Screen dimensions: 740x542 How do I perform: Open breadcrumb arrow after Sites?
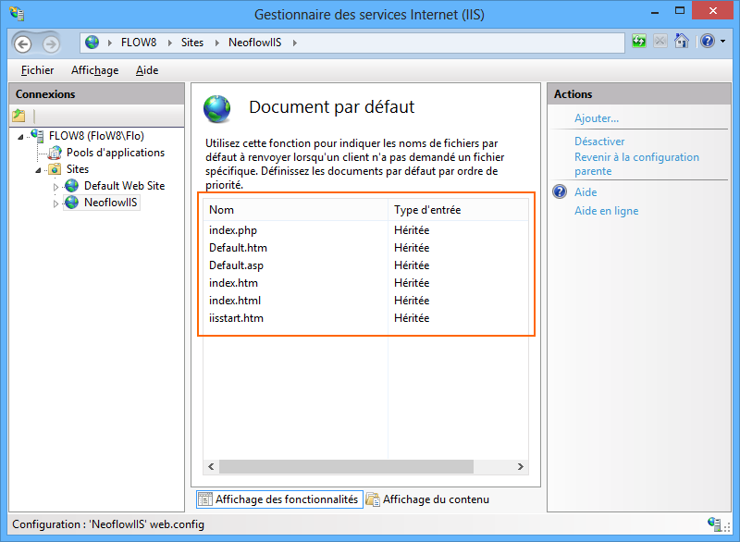217,43
